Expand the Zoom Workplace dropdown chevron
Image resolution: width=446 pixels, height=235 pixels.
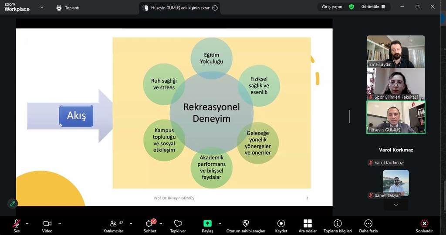click(42, 7)
